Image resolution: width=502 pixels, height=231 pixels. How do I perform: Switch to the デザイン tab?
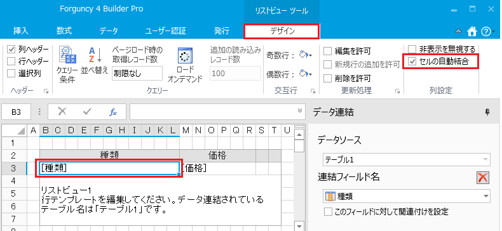point(282,31)
